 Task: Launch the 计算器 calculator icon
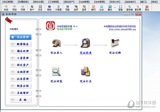click(58, 8)
